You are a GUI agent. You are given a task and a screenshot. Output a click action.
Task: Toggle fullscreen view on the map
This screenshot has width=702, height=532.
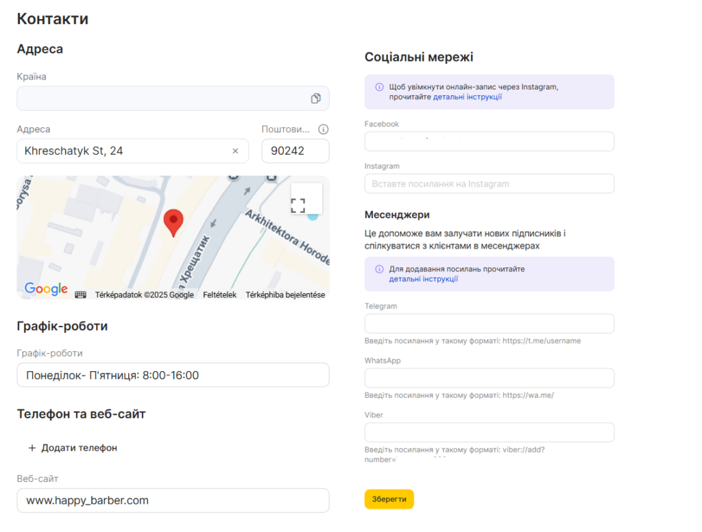298,205
